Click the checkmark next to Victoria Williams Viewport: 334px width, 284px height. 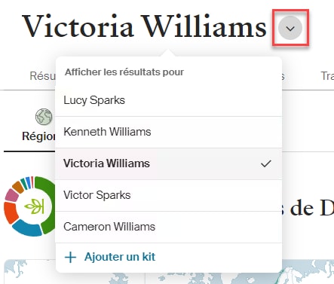pos(265,163)
